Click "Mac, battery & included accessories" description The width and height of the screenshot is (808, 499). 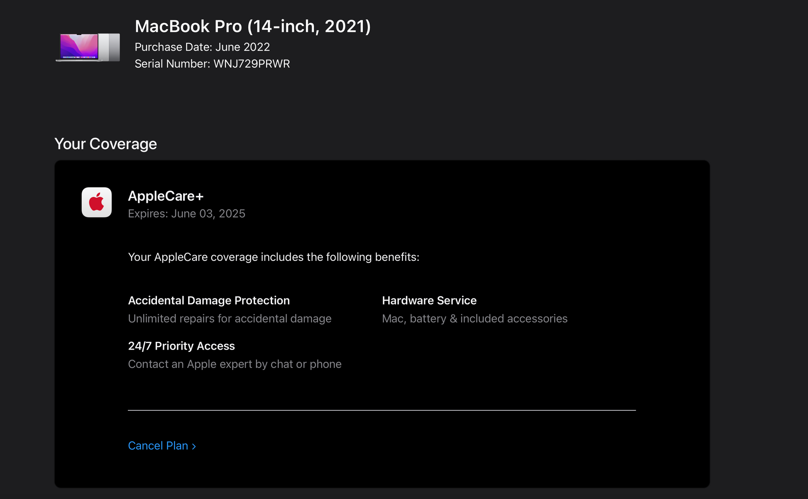[x=474, y=319]
